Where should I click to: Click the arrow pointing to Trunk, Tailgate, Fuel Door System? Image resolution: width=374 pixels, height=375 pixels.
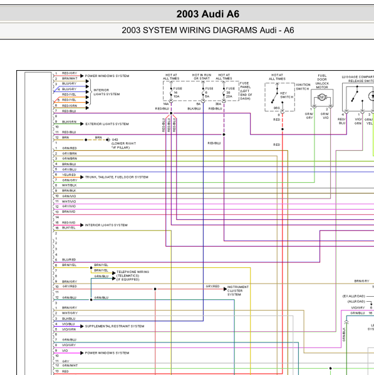[x=82, y=177]
